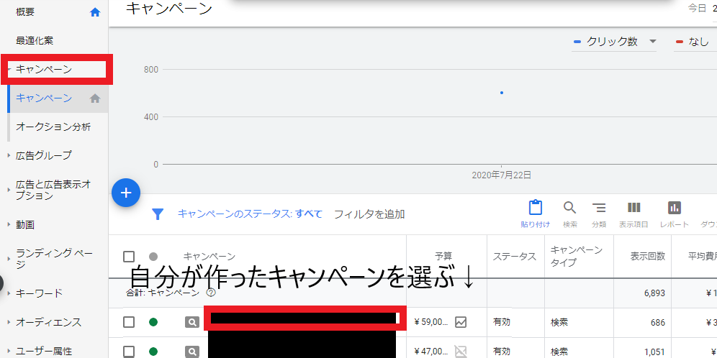Click search-type icon in ¥59,00 row
The height and width of the screenshot is (358, 717).
click(x=192, y=322)
